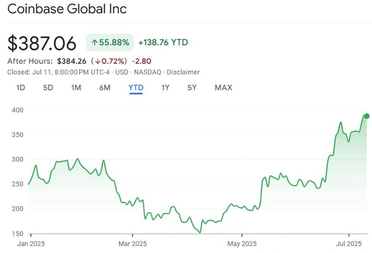372x253 pixels.
Task: Click the after hours price $384.26
Action: click(72, 61)
